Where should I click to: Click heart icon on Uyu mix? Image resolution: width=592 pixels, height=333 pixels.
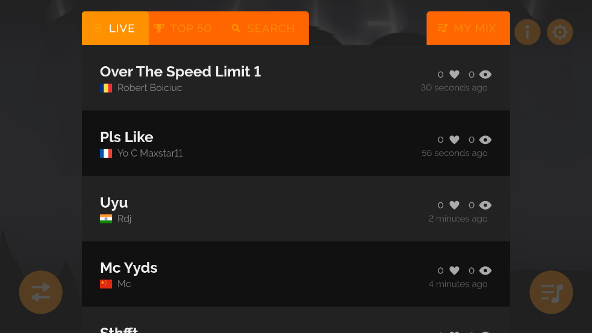(x=454, y=205)
